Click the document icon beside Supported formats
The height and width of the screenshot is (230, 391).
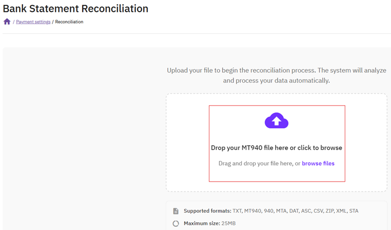176,211
